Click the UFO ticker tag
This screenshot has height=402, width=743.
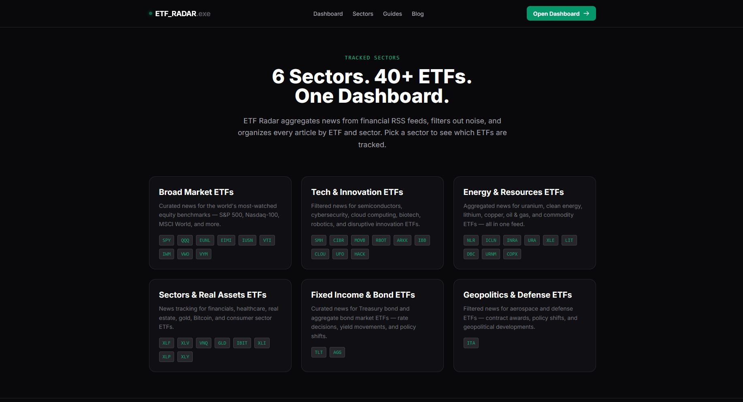(x=340, y=254)
